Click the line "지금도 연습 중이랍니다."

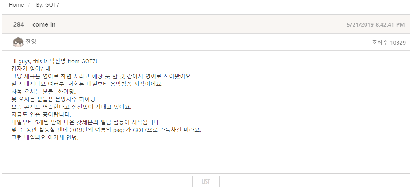coord(41,114)
